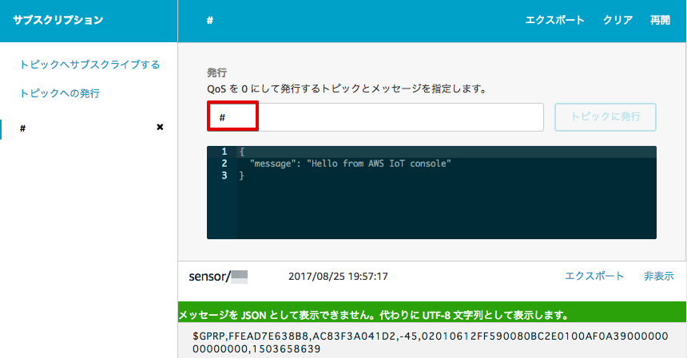This screenshot has width=687, height=358.
Task: Focus the publish topic input field
Action: tap(375, 117)
